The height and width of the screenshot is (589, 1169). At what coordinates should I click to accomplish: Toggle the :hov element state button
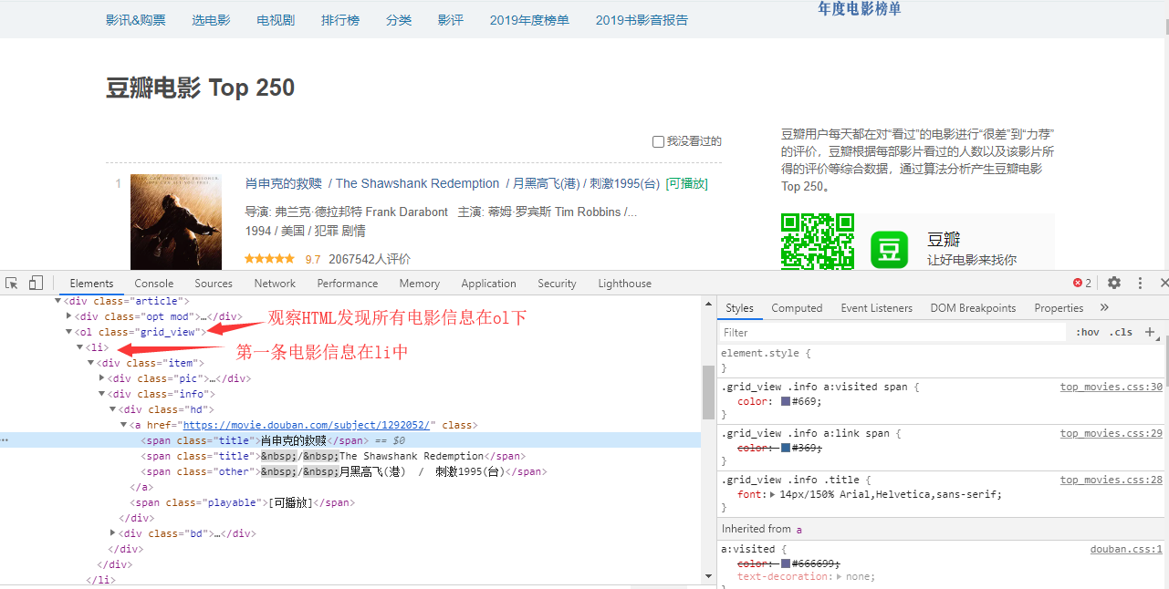(1087, 332)
